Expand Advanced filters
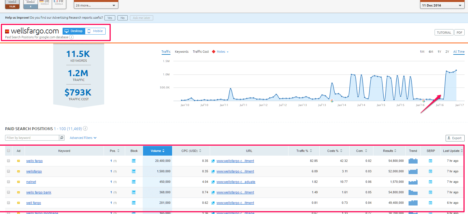 tap(83, 138)
